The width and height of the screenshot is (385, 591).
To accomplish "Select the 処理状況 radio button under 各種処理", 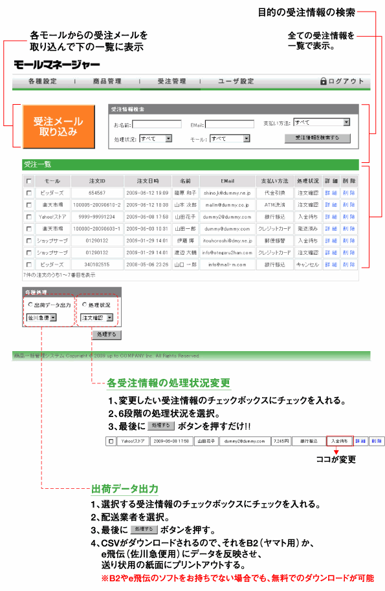I will 85,305.
